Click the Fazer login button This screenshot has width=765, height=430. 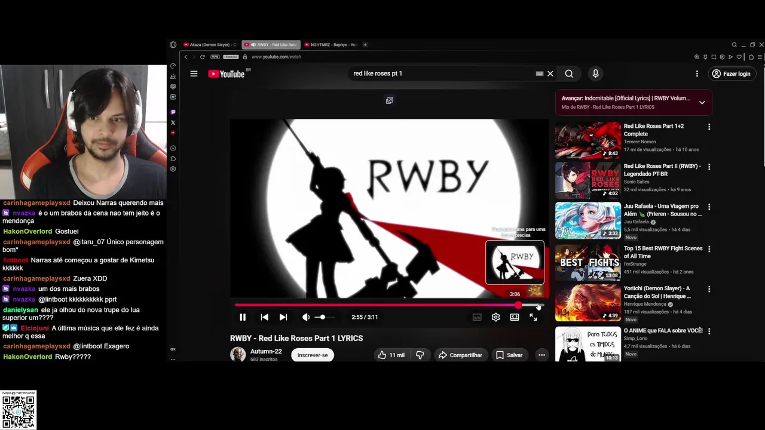(x=731, y=73)
